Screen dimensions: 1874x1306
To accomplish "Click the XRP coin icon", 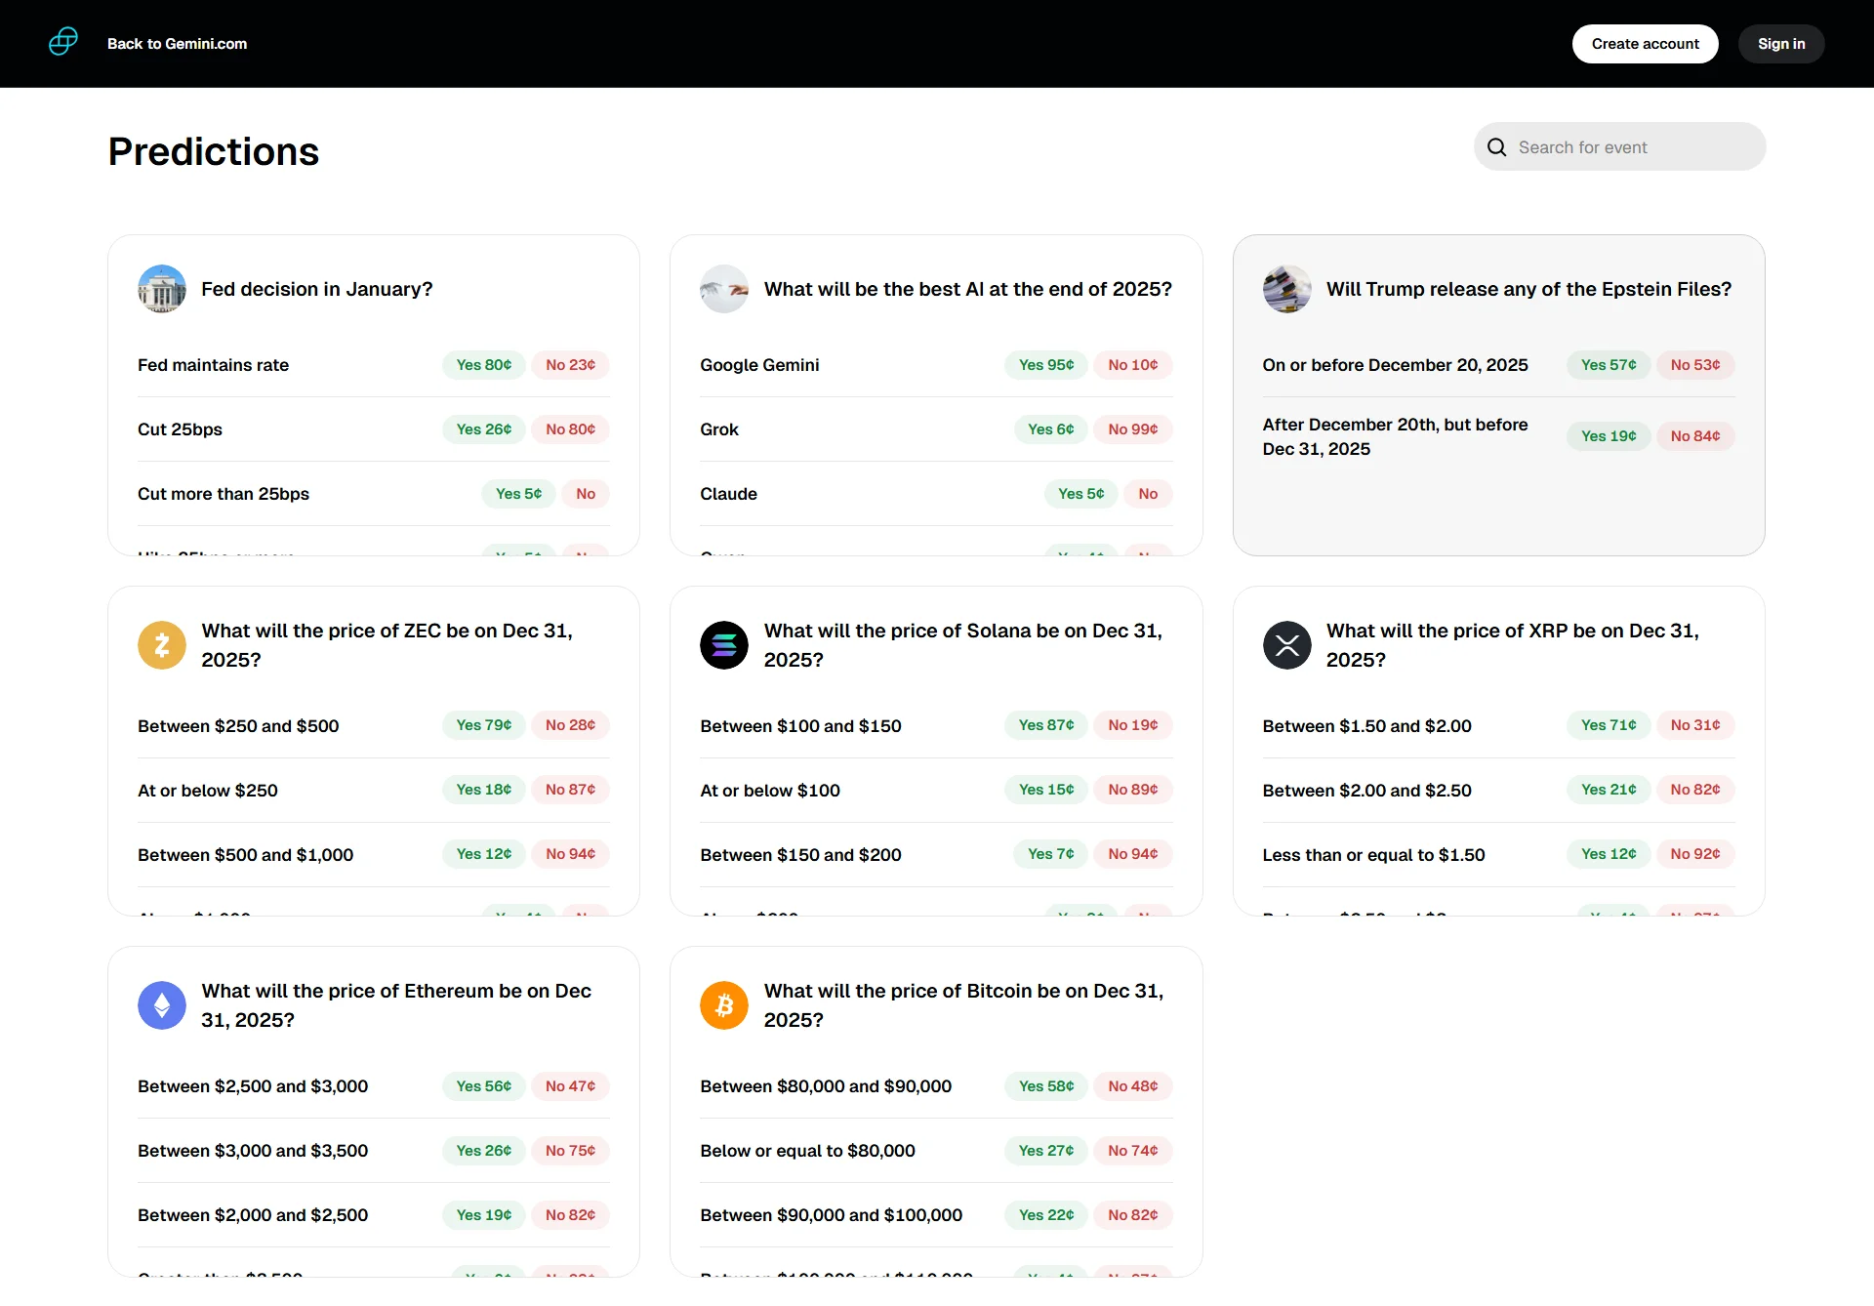I will pyautogui.click(x=1286, y=645).
